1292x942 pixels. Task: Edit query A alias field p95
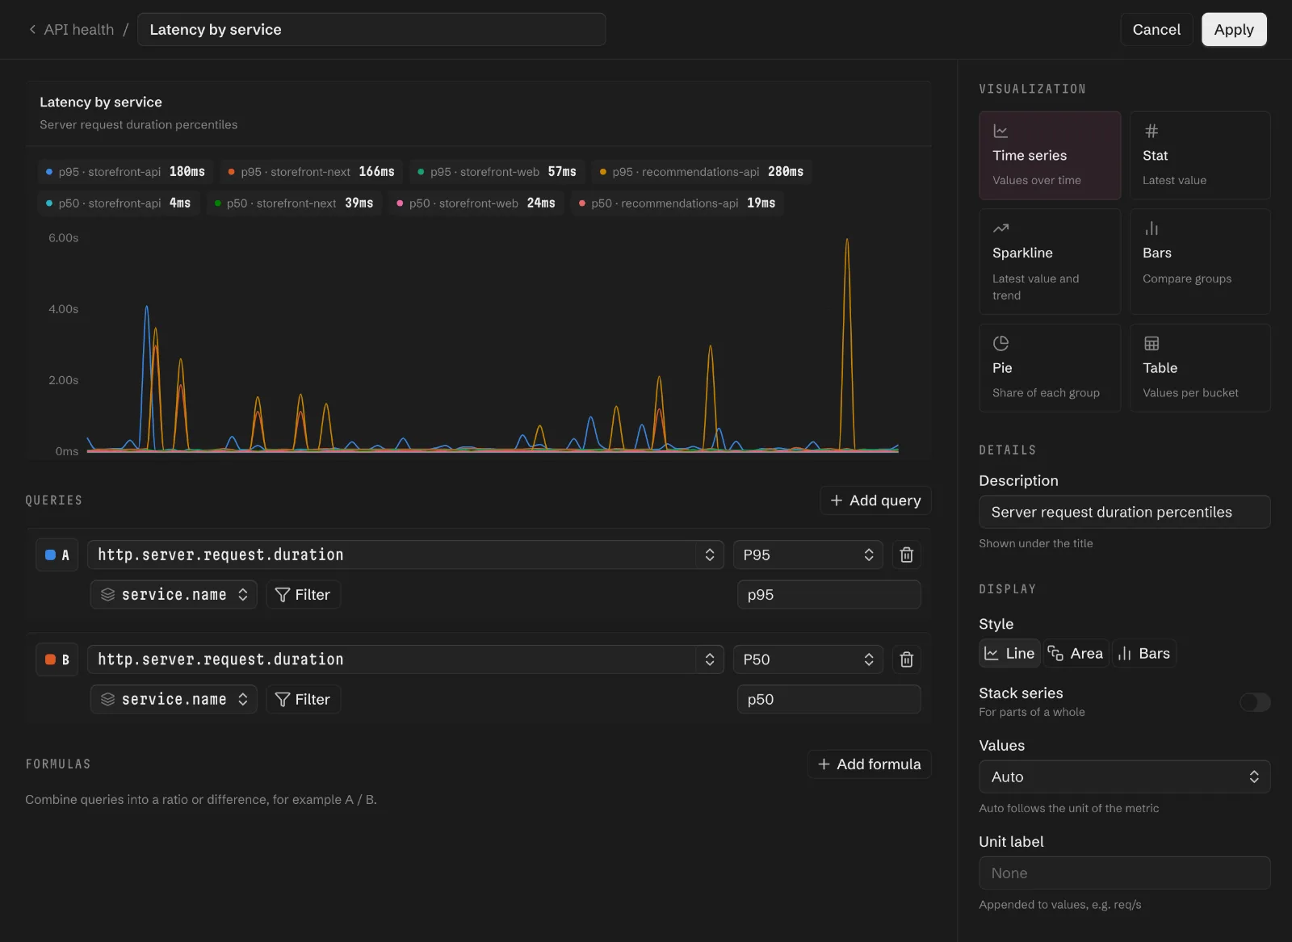point(828,595)
